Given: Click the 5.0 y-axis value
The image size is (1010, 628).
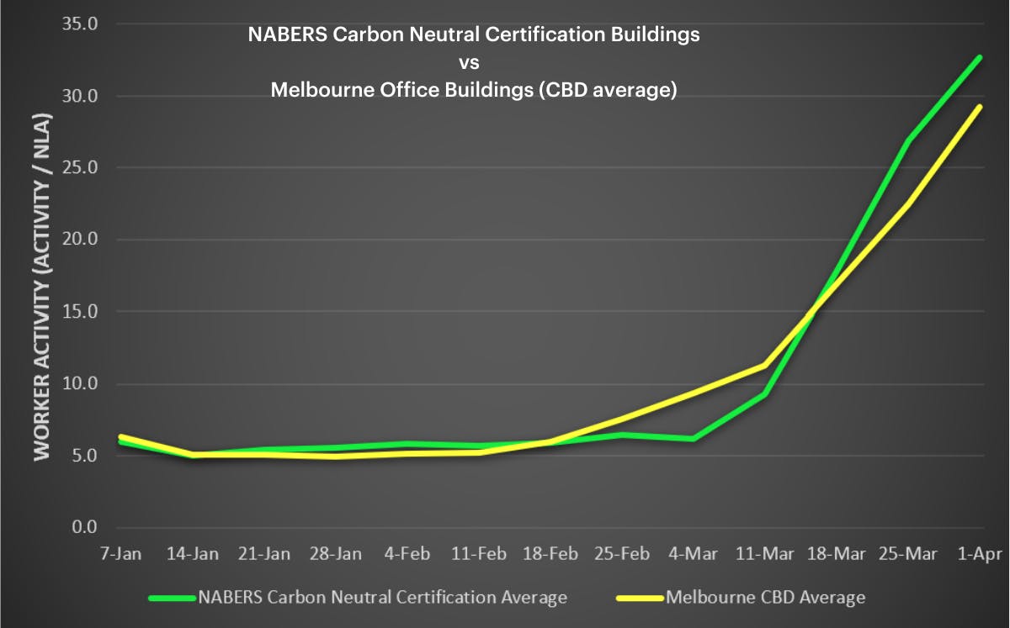Looking at the screenshot, I should pyautogui.click(x=85, y=456).
